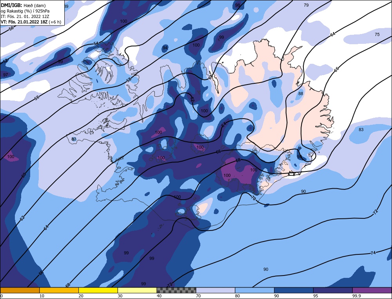Click the 'IT: Fös. 21. 01. 2022 12Z' line
Image resolution: width=392 pixels, height=299 pixels.
pos(25,16)
